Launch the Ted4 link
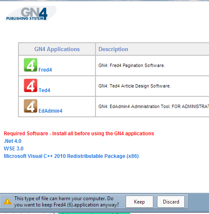This screenshot has width=209, height=214. [x=44, y=90]
